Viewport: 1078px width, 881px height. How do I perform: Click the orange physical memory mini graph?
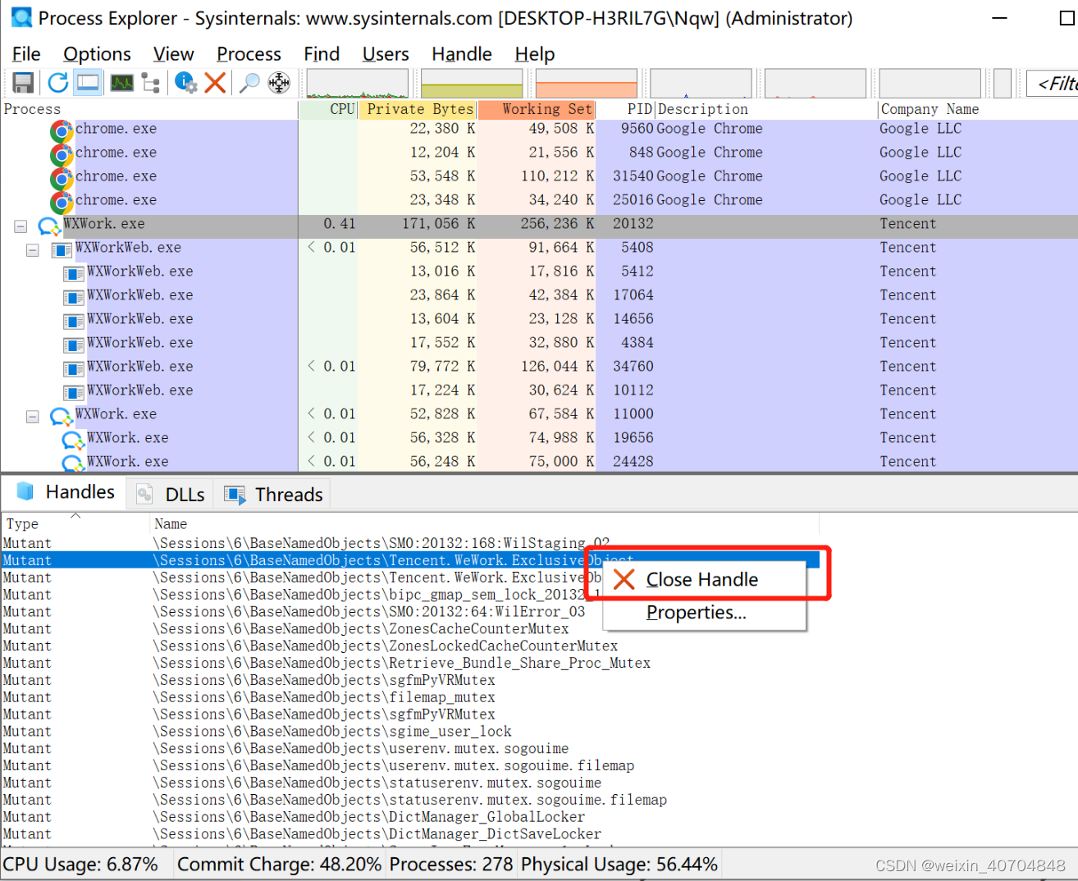pos(587,84)
